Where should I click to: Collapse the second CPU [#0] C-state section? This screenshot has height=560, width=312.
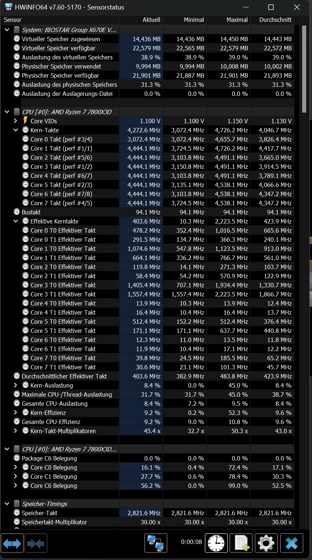7,449
